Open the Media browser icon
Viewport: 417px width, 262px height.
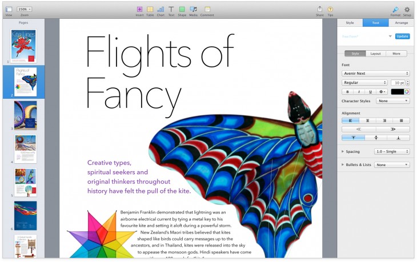[193, 10]
